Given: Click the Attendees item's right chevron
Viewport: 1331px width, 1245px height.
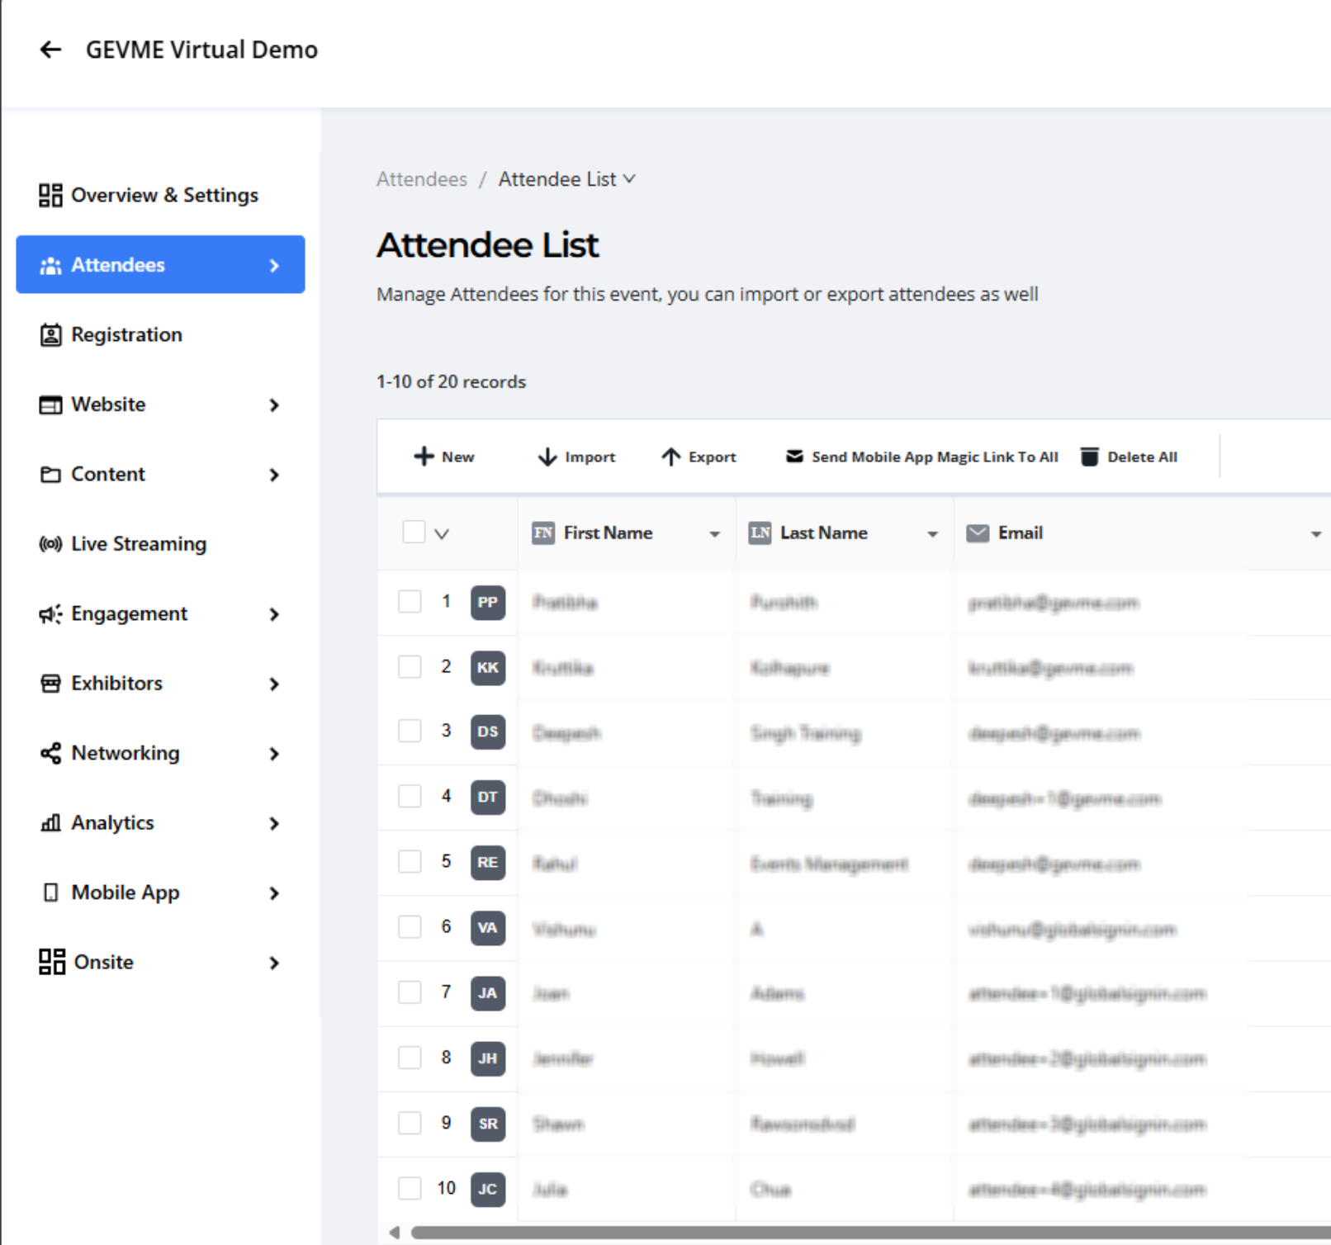Looking at the screenshot, I should (x=274, y=266).
